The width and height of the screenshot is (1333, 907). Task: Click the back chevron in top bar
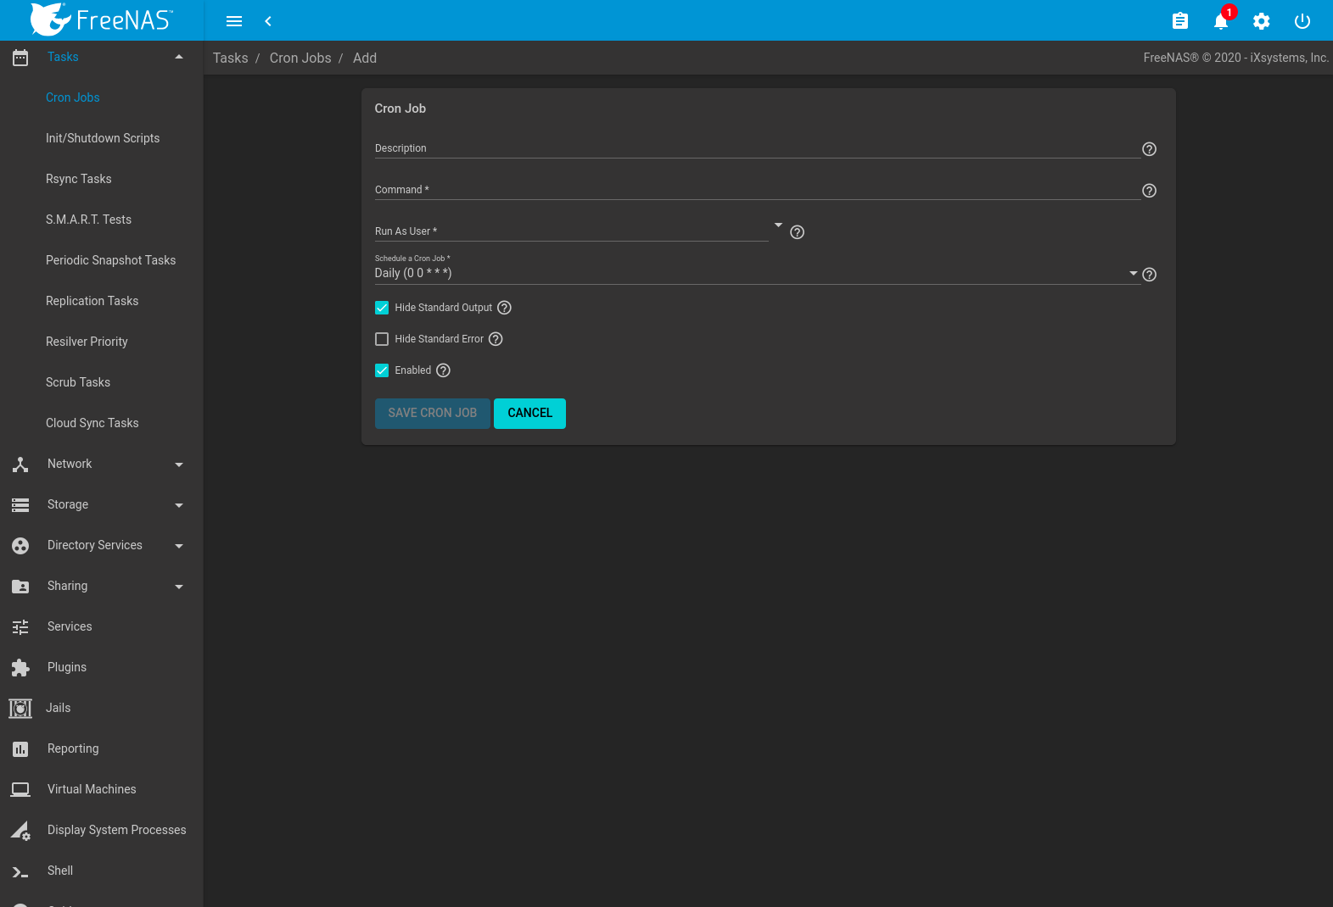(x=268, y=21)
